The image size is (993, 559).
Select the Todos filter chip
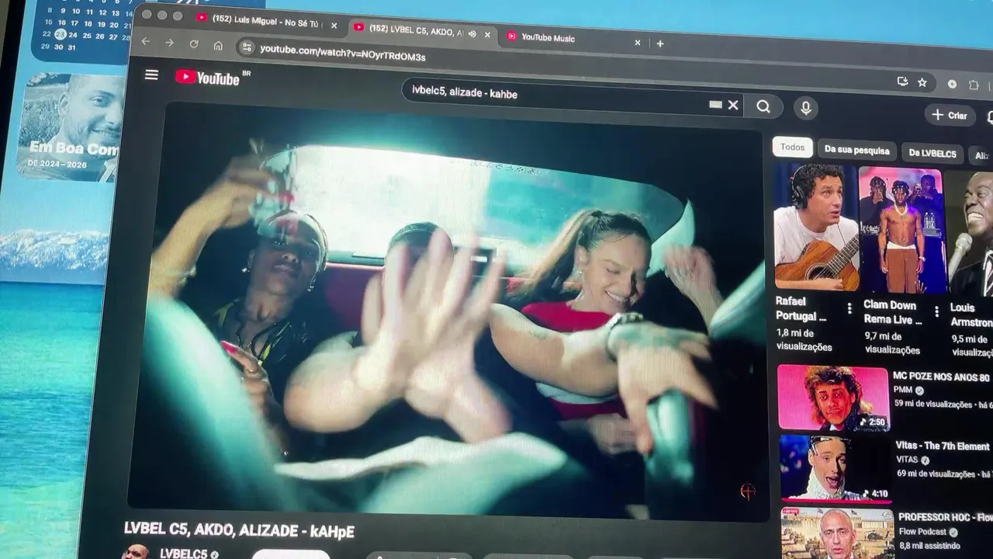click(792, 147)
